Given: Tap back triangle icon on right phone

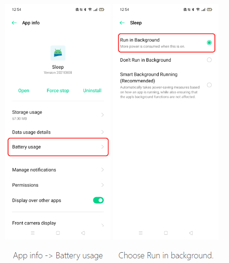Looking at the screenshot, I should (191, 233).
